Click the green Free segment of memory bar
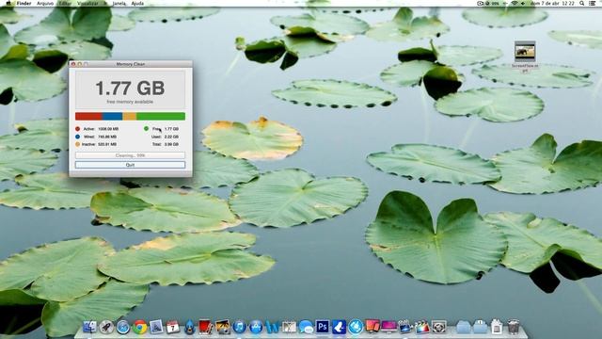 click(x=161, y=116)
